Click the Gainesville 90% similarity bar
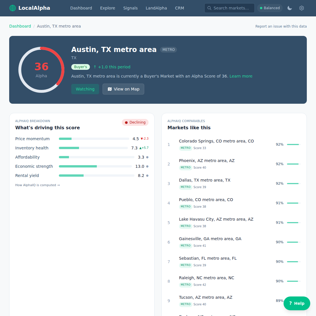316x316 pixels. tap(294, 242)
